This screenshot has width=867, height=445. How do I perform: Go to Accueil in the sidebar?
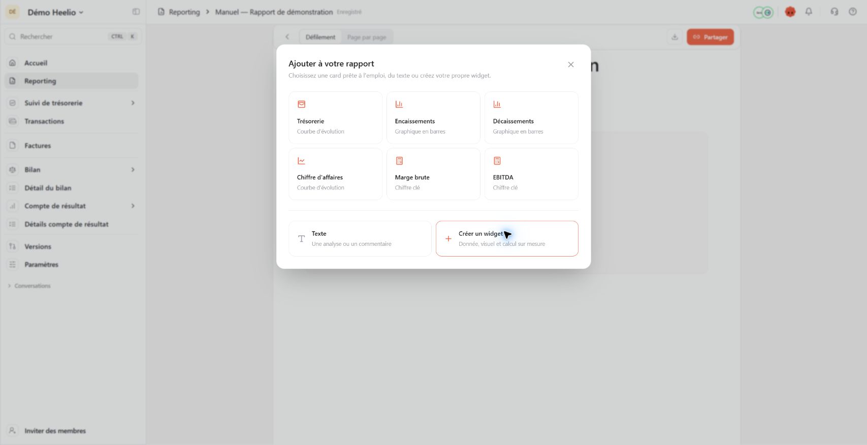[71, 63]
